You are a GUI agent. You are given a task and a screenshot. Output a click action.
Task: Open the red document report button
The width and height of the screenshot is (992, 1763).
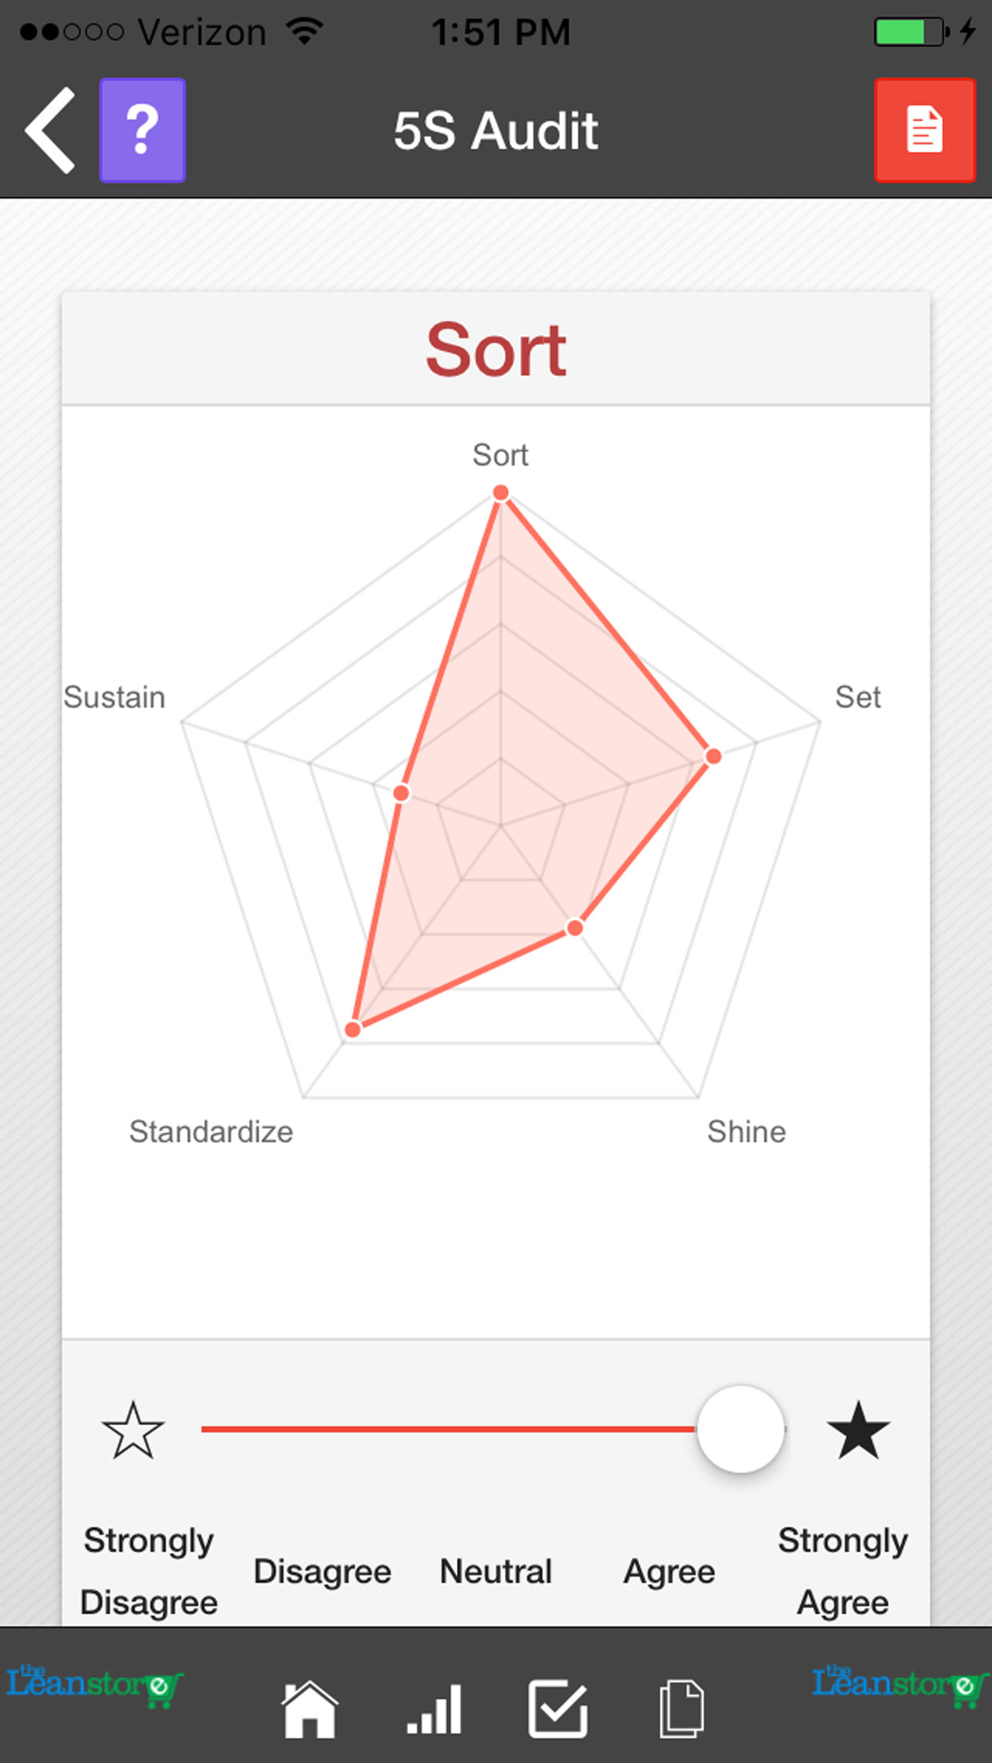[924, 130]
